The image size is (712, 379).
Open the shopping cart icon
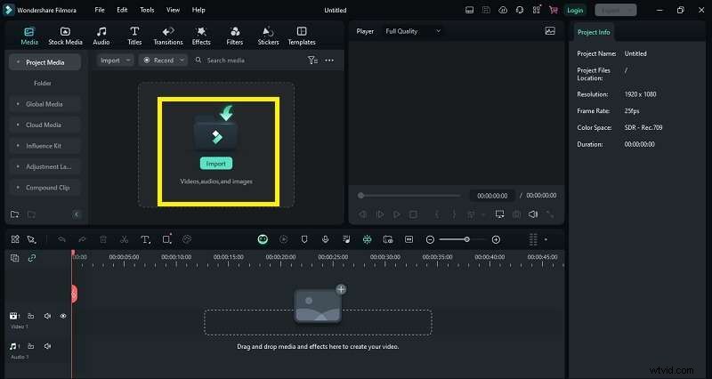click(x=553, y=10)
